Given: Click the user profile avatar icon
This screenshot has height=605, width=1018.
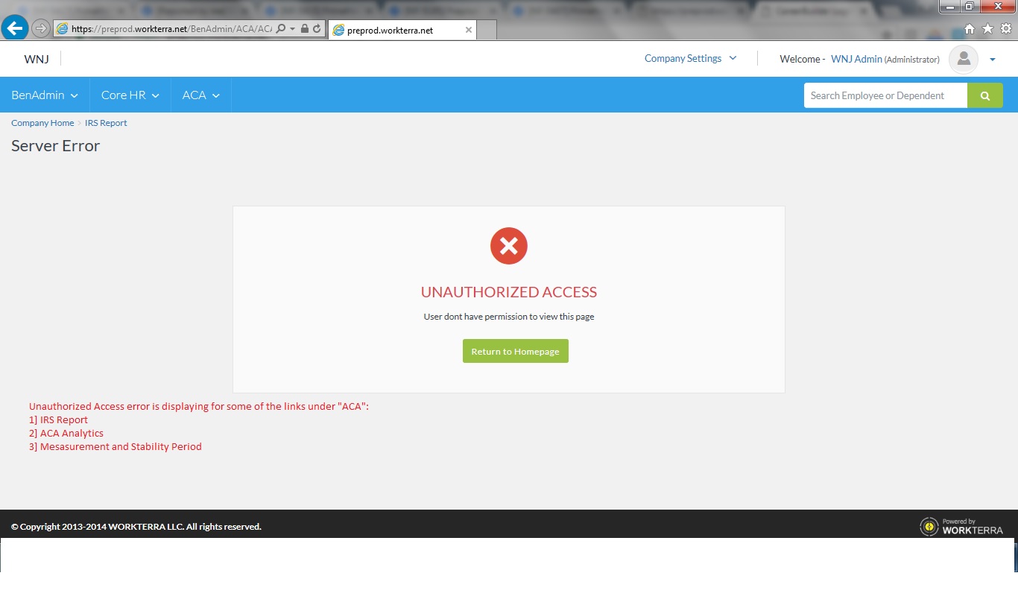Looking at the screenshot, I should 963,59.
